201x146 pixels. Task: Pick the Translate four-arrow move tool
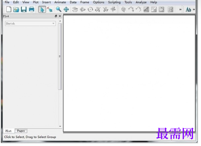pyautogui.click(x=66, y=10)
